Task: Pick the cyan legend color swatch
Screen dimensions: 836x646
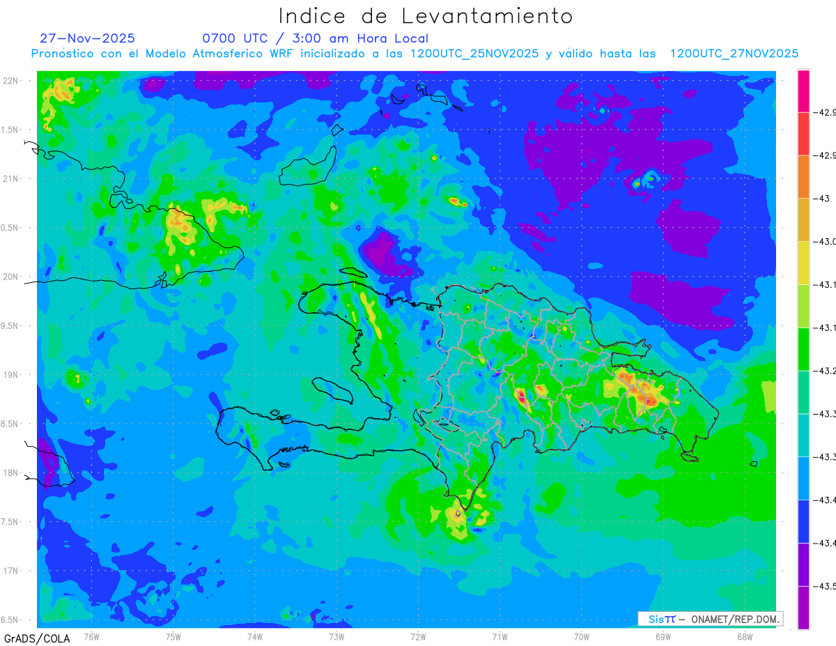Action: (803, 436)
